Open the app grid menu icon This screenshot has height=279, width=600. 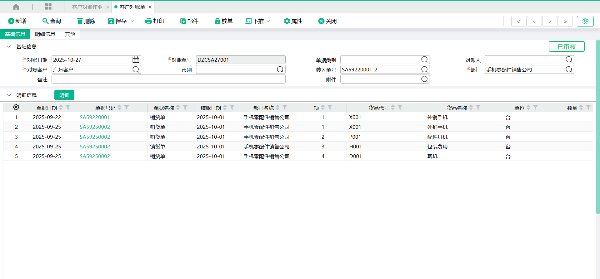coord(48,7)
